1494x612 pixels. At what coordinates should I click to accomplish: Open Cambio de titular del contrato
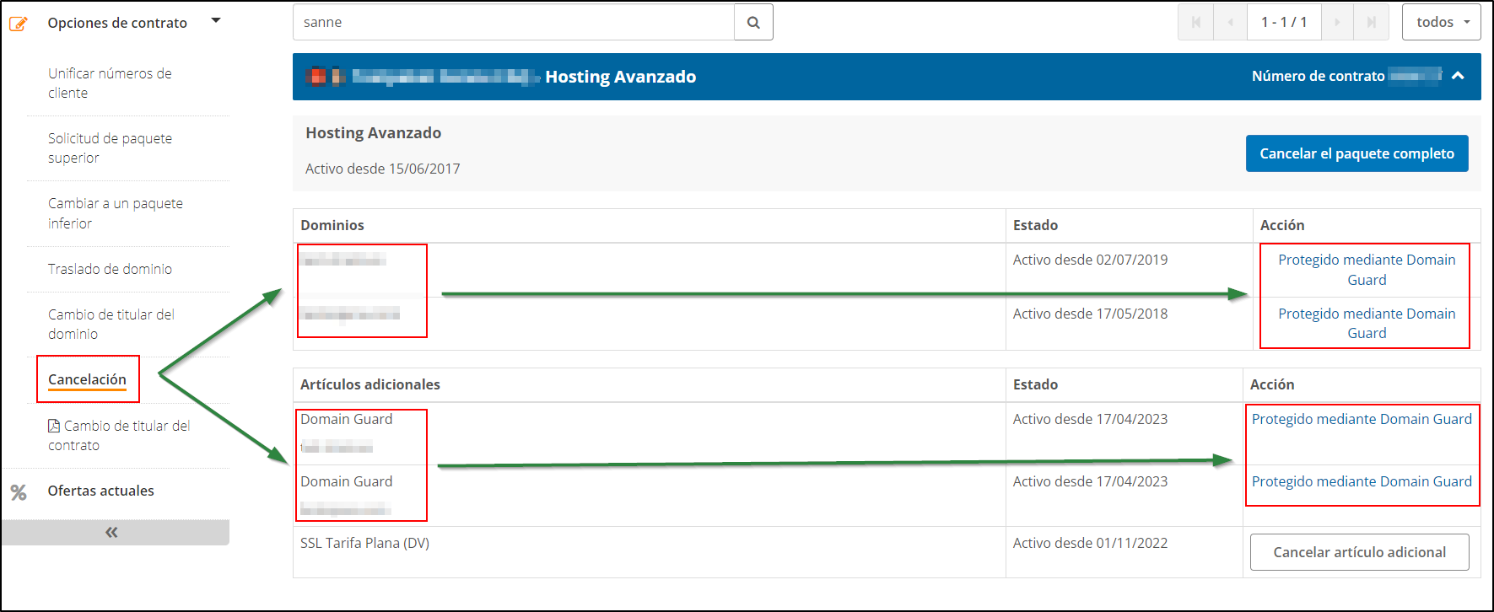click(119, 436)
